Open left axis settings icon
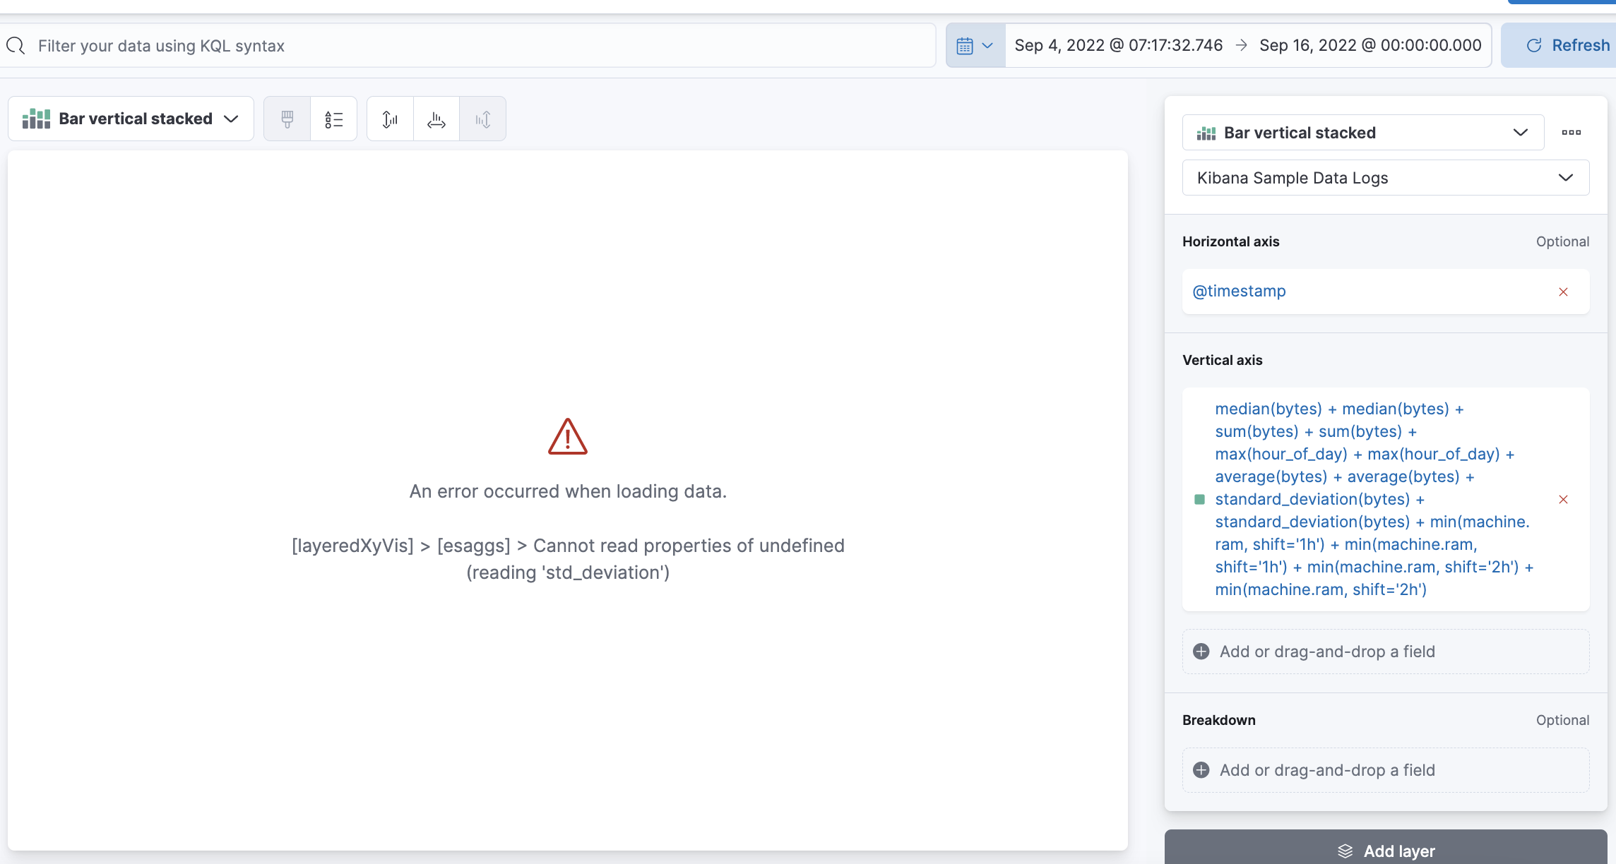 coord(390,119)
